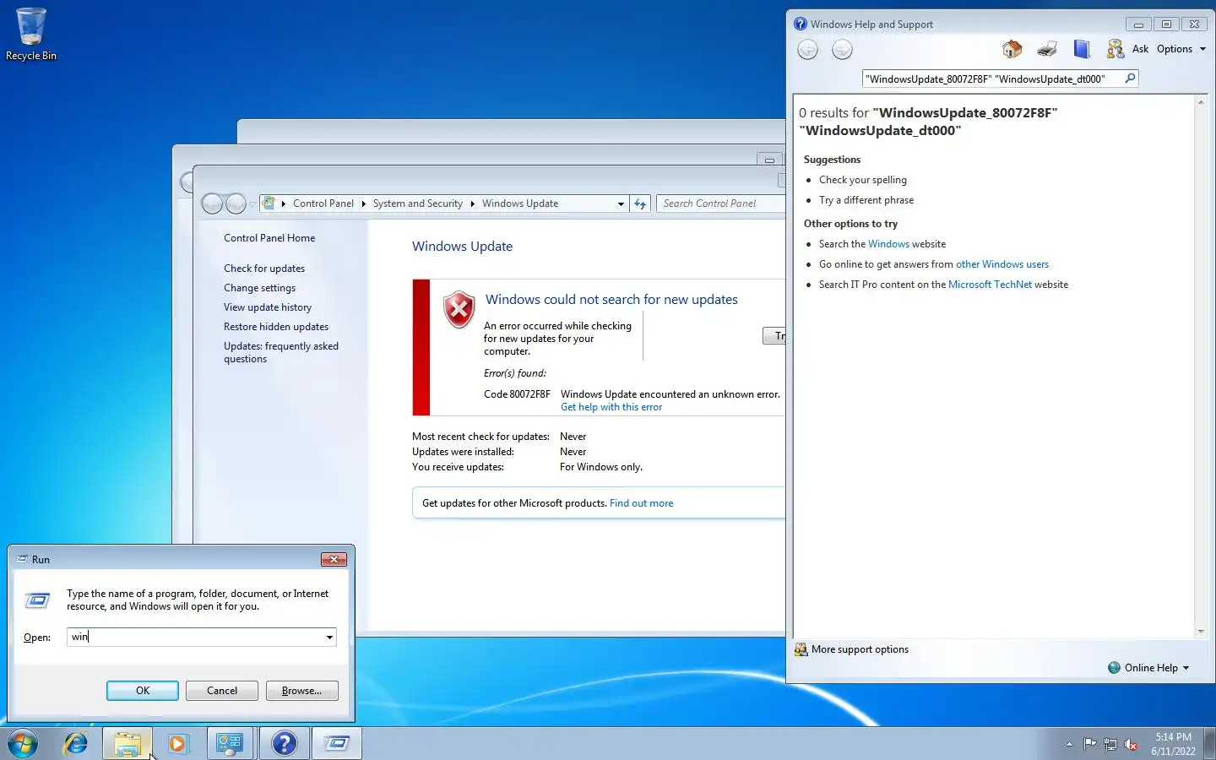Open Updates: frequently asked questions

281,352
